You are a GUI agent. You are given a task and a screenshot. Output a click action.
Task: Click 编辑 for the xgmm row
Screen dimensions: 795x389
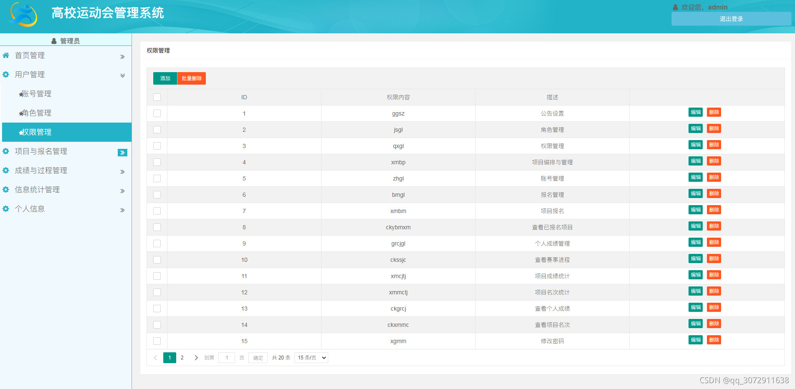696,340
